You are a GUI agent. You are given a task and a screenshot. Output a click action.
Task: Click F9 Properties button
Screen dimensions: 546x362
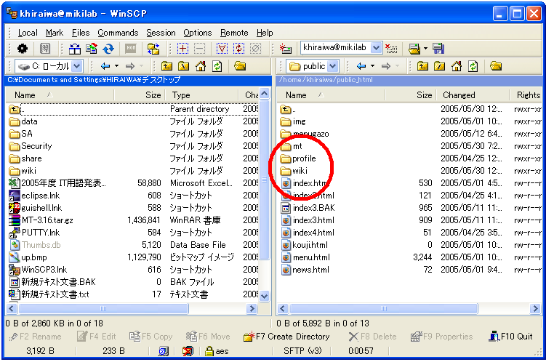click(441, 337)
